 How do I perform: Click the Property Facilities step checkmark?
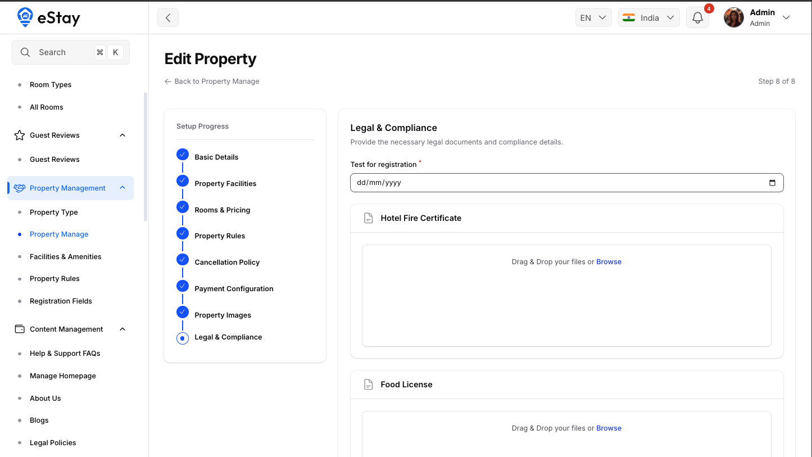183,181
